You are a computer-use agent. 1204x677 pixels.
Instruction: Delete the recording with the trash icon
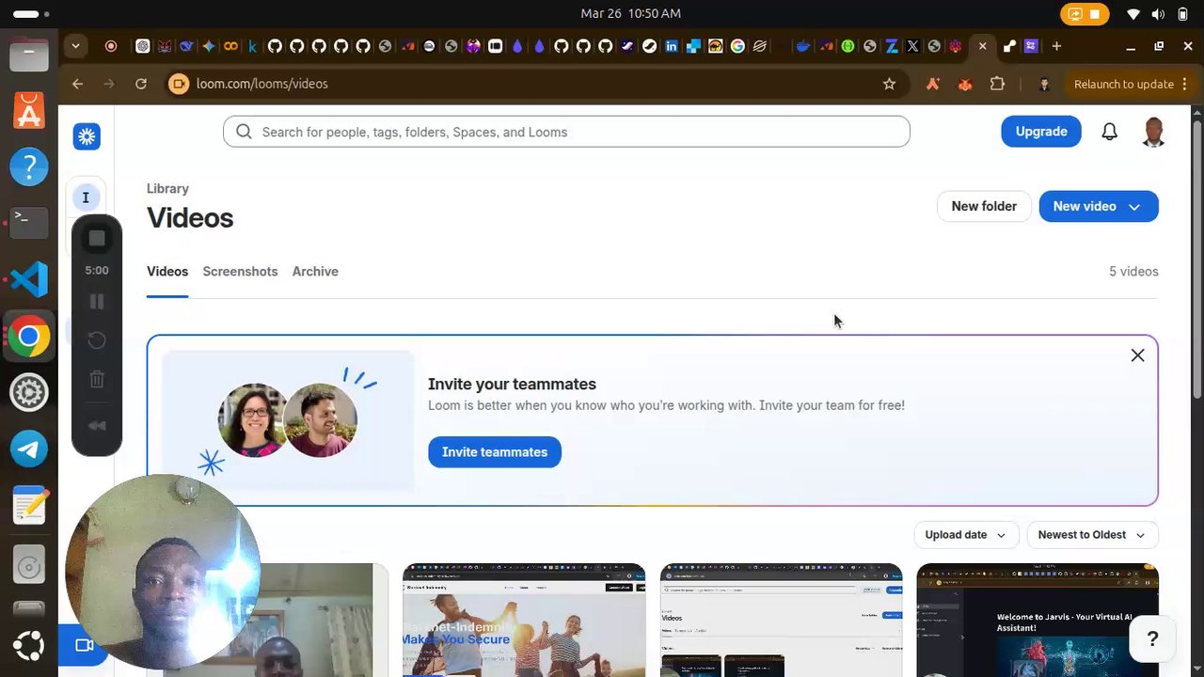pyautogui.click(x=97, y=380)
